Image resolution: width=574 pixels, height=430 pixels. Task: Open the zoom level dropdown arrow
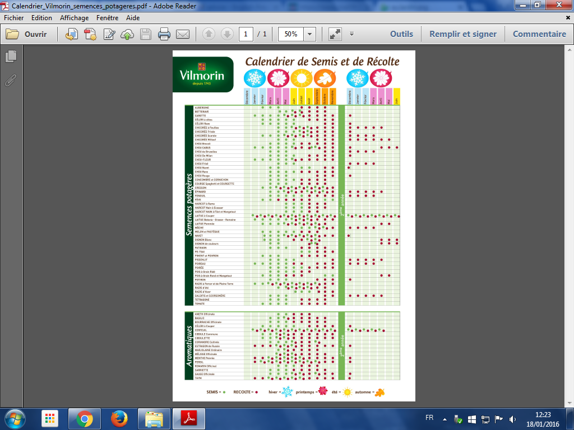coord(310,34)
